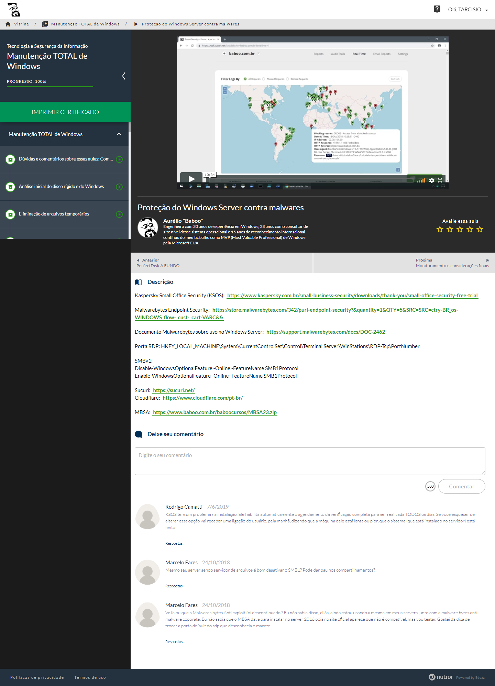Enter fullscreen mode on video player
495x686 pixels.
(440, 180)
